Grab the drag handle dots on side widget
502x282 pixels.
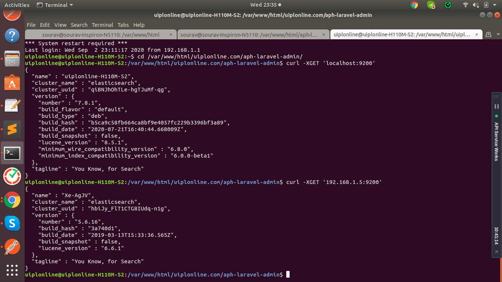[496, 97]
